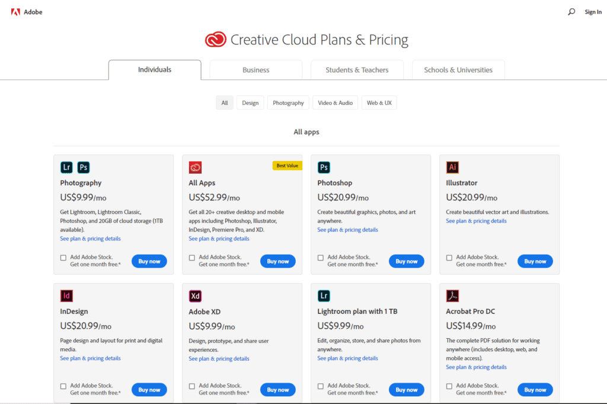Buy the Acrobat Pro DC plan now

tap(535, 390)
